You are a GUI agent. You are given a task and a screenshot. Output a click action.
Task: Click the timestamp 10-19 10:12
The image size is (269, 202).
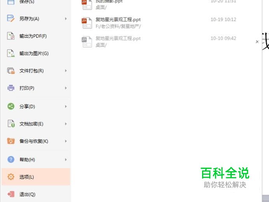coord(224,19)
